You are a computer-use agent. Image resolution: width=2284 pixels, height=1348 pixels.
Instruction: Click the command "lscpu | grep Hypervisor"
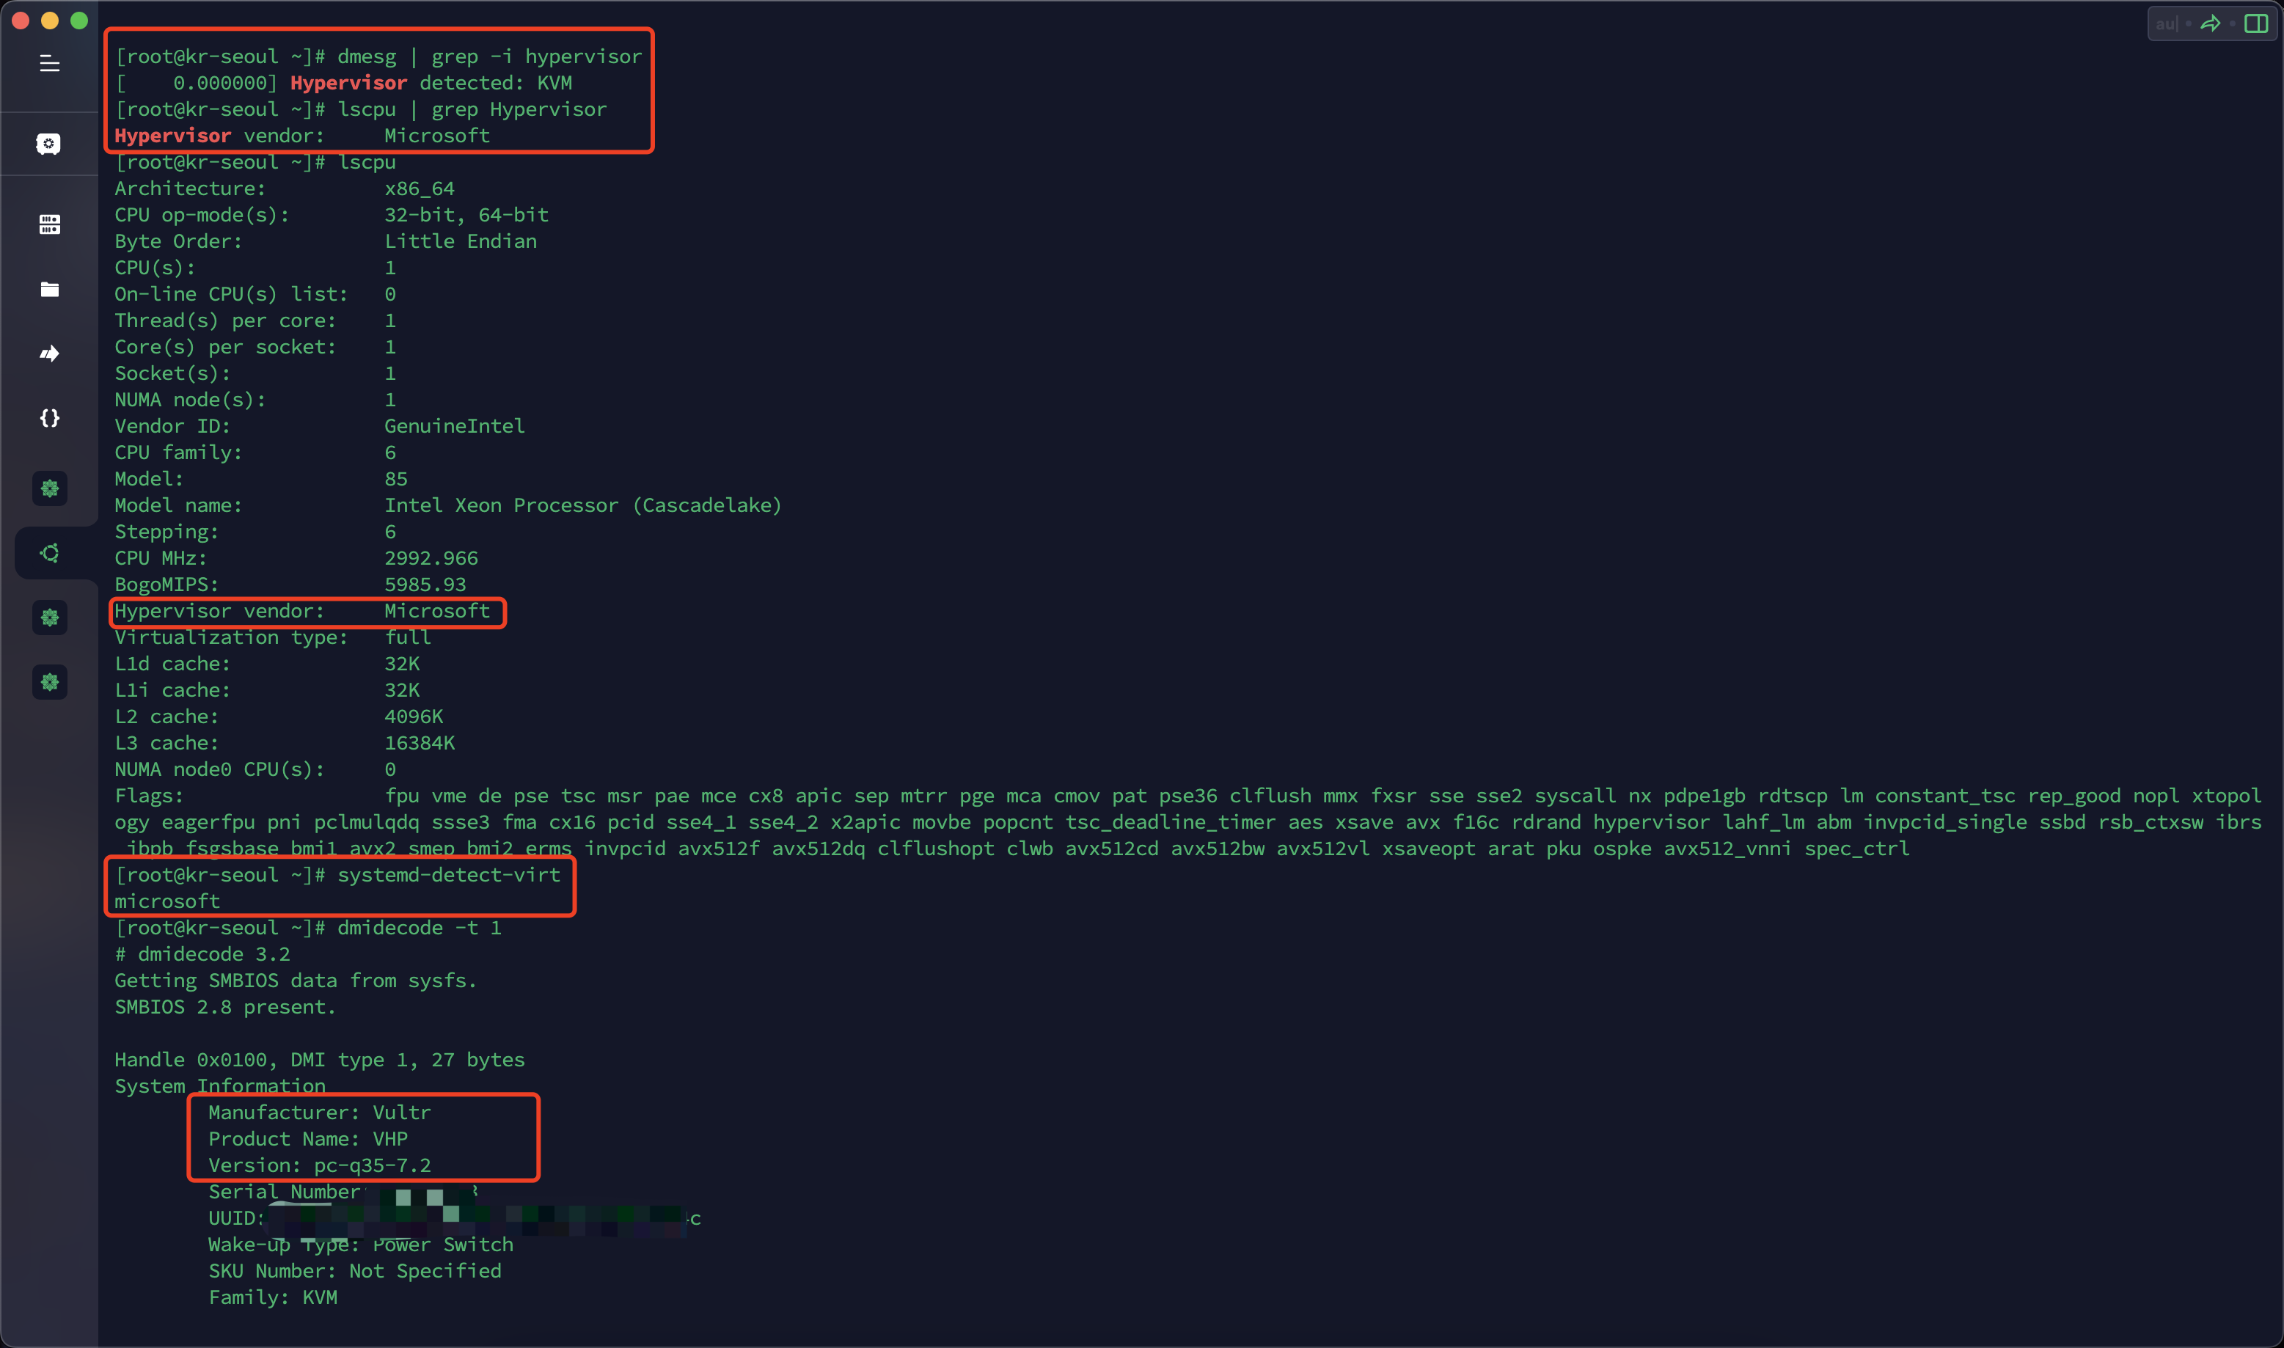(472, 109)
